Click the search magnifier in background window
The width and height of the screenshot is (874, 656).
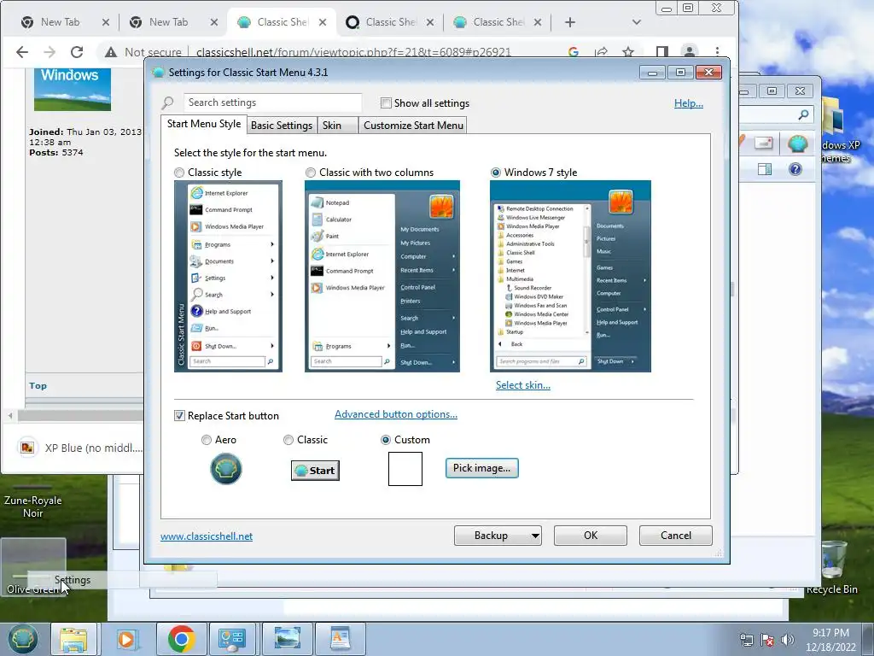point(803,115)
